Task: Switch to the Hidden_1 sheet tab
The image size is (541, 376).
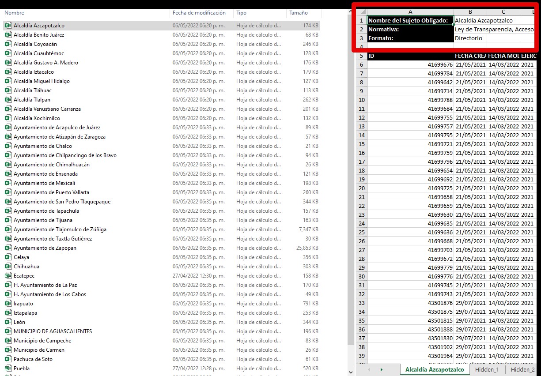Action: pyautogui.click(x=487, y=369)
